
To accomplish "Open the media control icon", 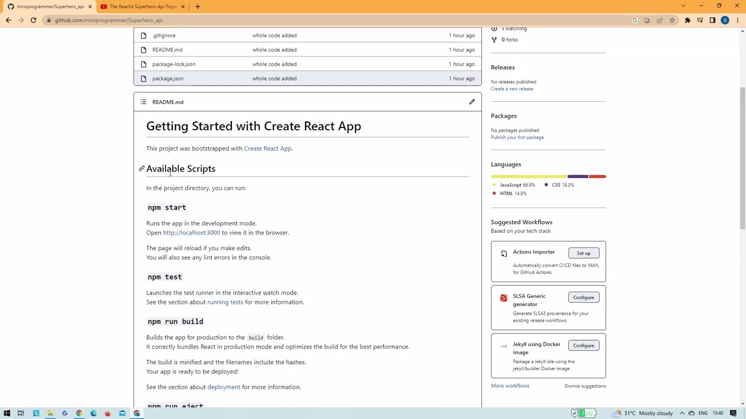I will coord(700,20).
